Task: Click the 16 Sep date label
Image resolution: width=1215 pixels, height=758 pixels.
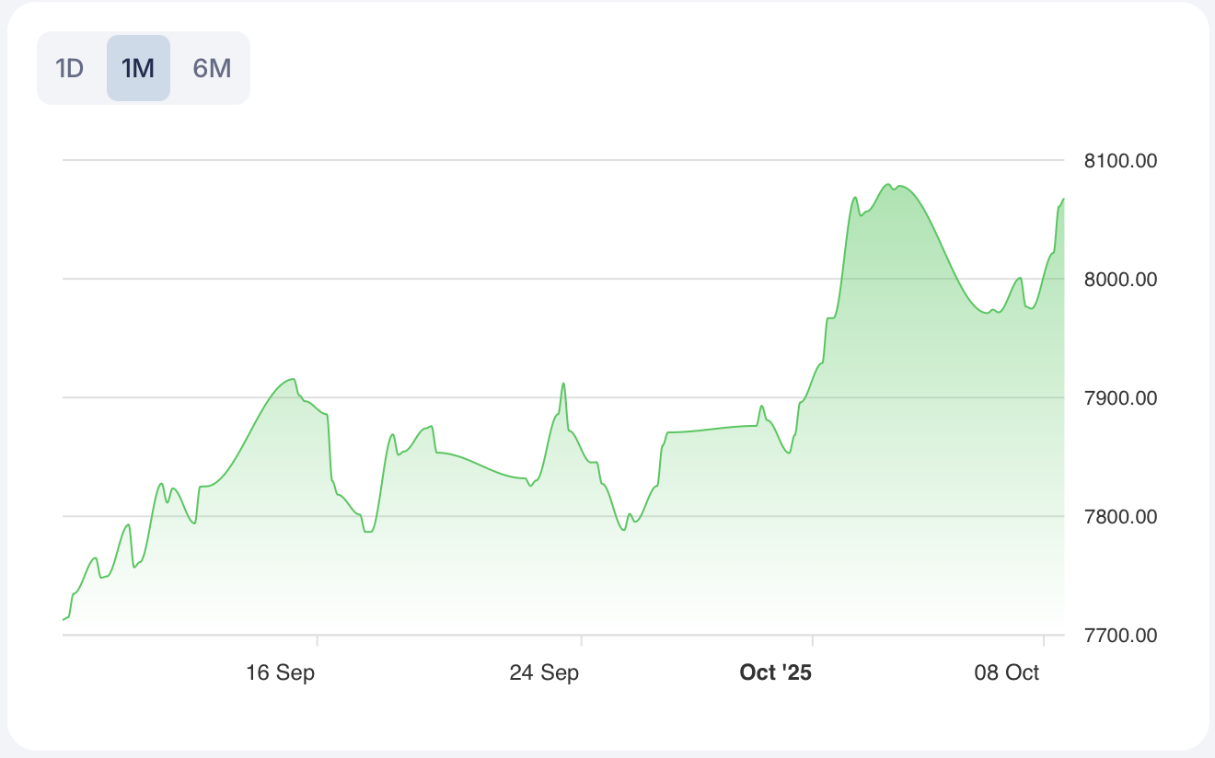Action: [x=281, y=672]
